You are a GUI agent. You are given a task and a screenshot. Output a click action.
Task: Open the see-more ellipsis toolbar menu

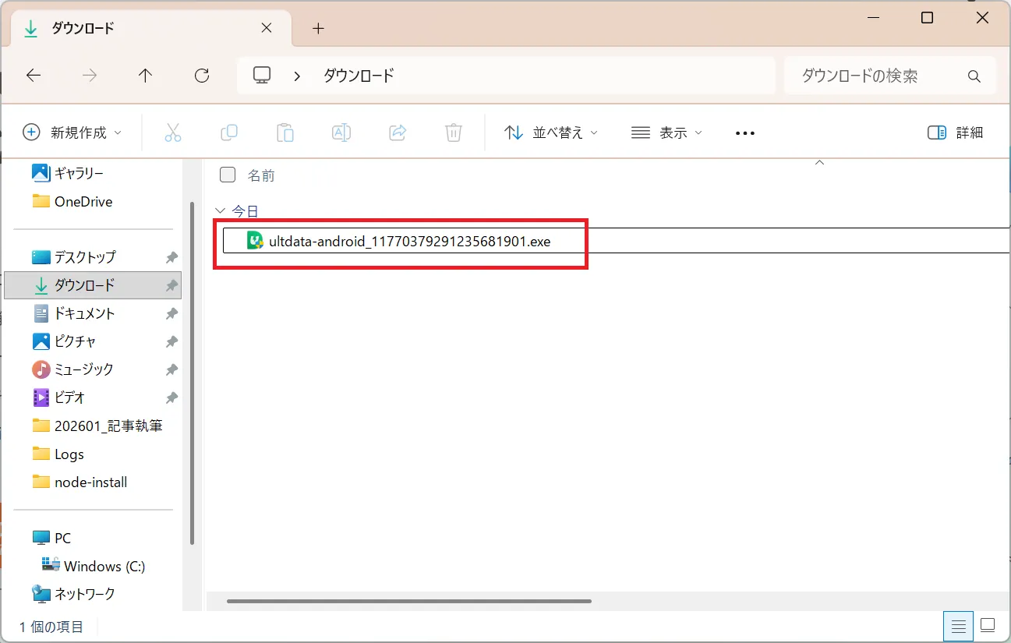744,132
